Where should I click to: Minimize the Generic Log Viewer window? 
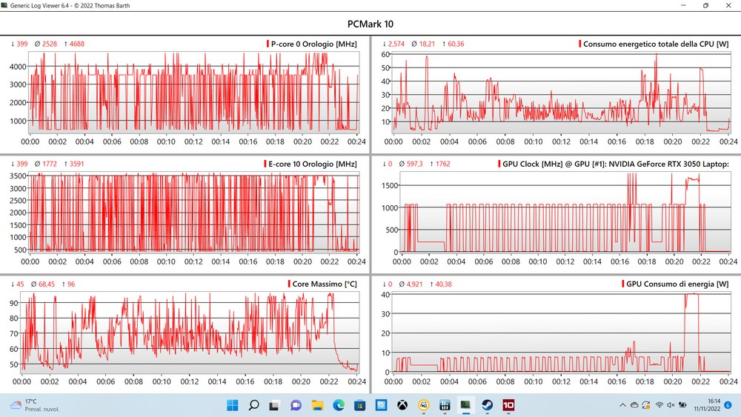[683, 6]
